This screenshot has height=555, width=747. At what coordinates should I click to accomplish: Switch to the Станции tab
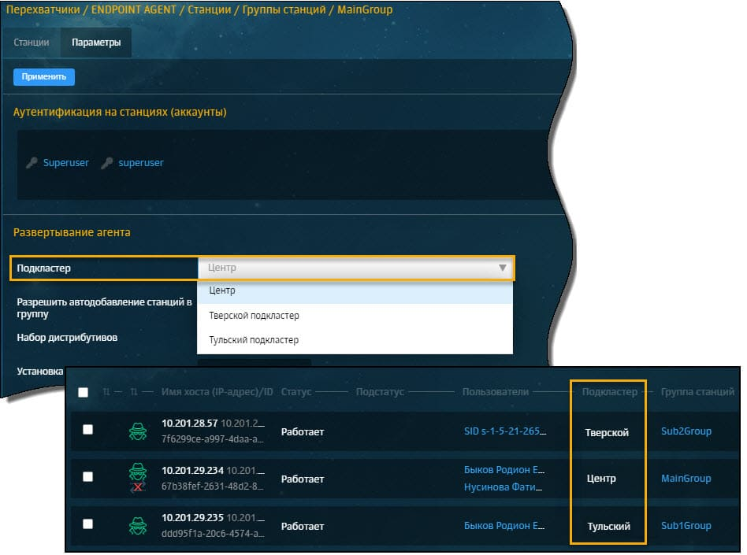click(32, 43)
